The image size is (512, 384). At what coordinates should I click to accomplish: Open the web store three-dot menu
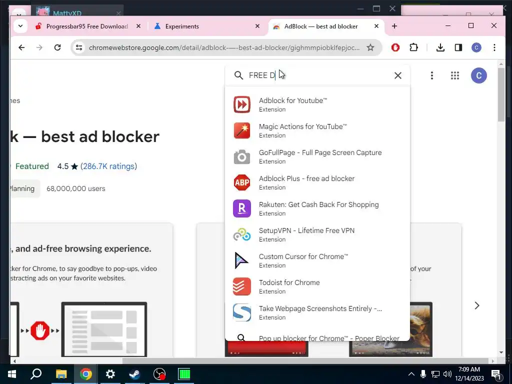coord(431,75)
